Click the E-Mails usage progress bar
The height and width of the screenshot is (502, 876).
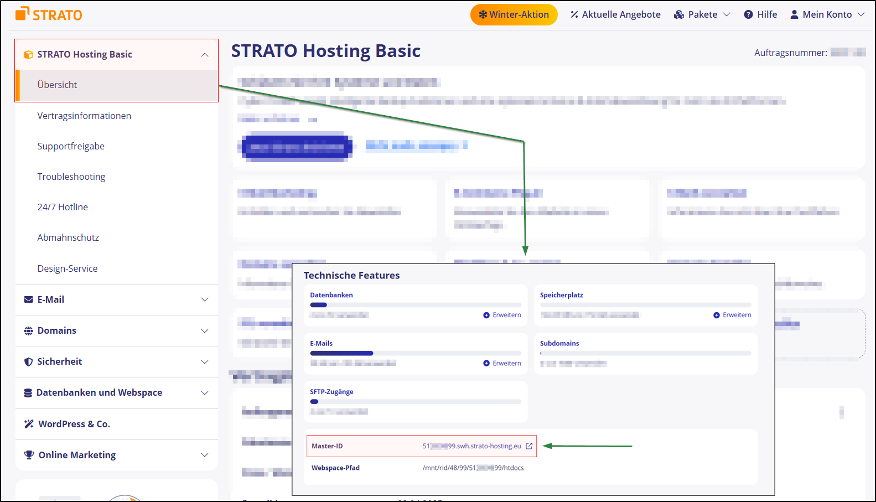pyautogui.click(x=415, y=353)
